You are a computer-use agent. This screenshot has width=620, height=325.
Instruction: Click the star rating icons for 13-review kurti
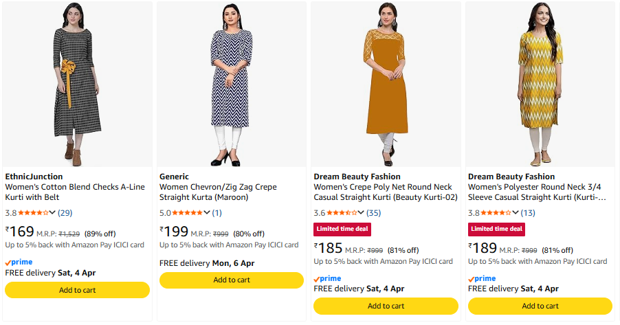click(495, 212)
